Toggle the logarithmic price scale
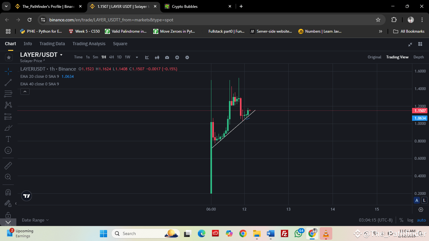 tap(410, 220)
